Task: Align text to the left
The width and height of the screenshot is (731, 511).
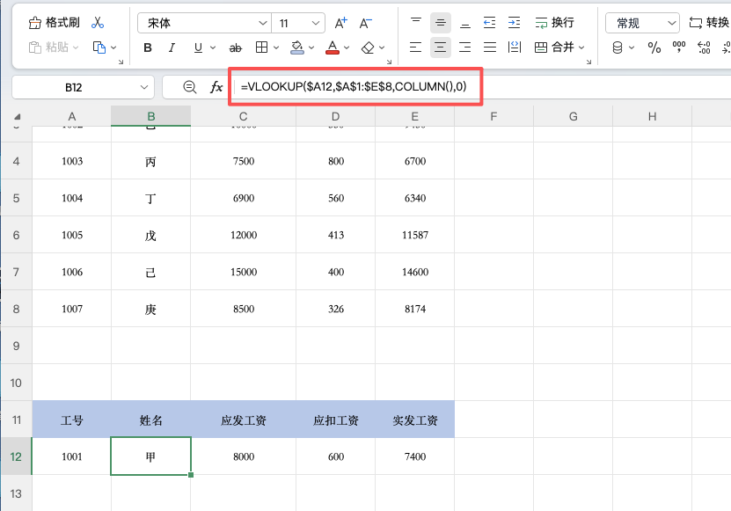Action: (415, 47)
